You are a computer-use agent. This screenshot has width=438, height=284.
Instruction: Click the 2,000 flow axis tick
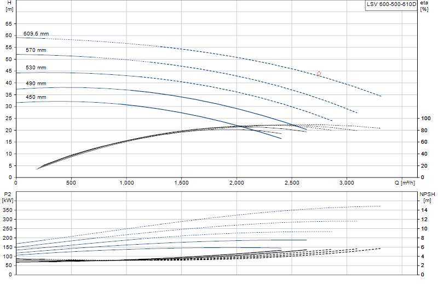point(237,183)
